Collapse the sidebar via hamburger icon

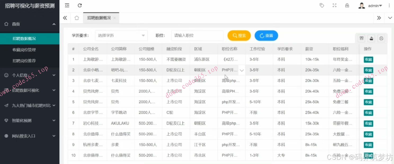coord(67,5)
